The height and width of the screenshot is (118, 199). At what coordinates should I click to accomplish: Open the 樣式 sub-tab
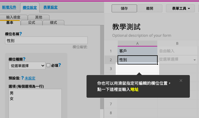53,23
